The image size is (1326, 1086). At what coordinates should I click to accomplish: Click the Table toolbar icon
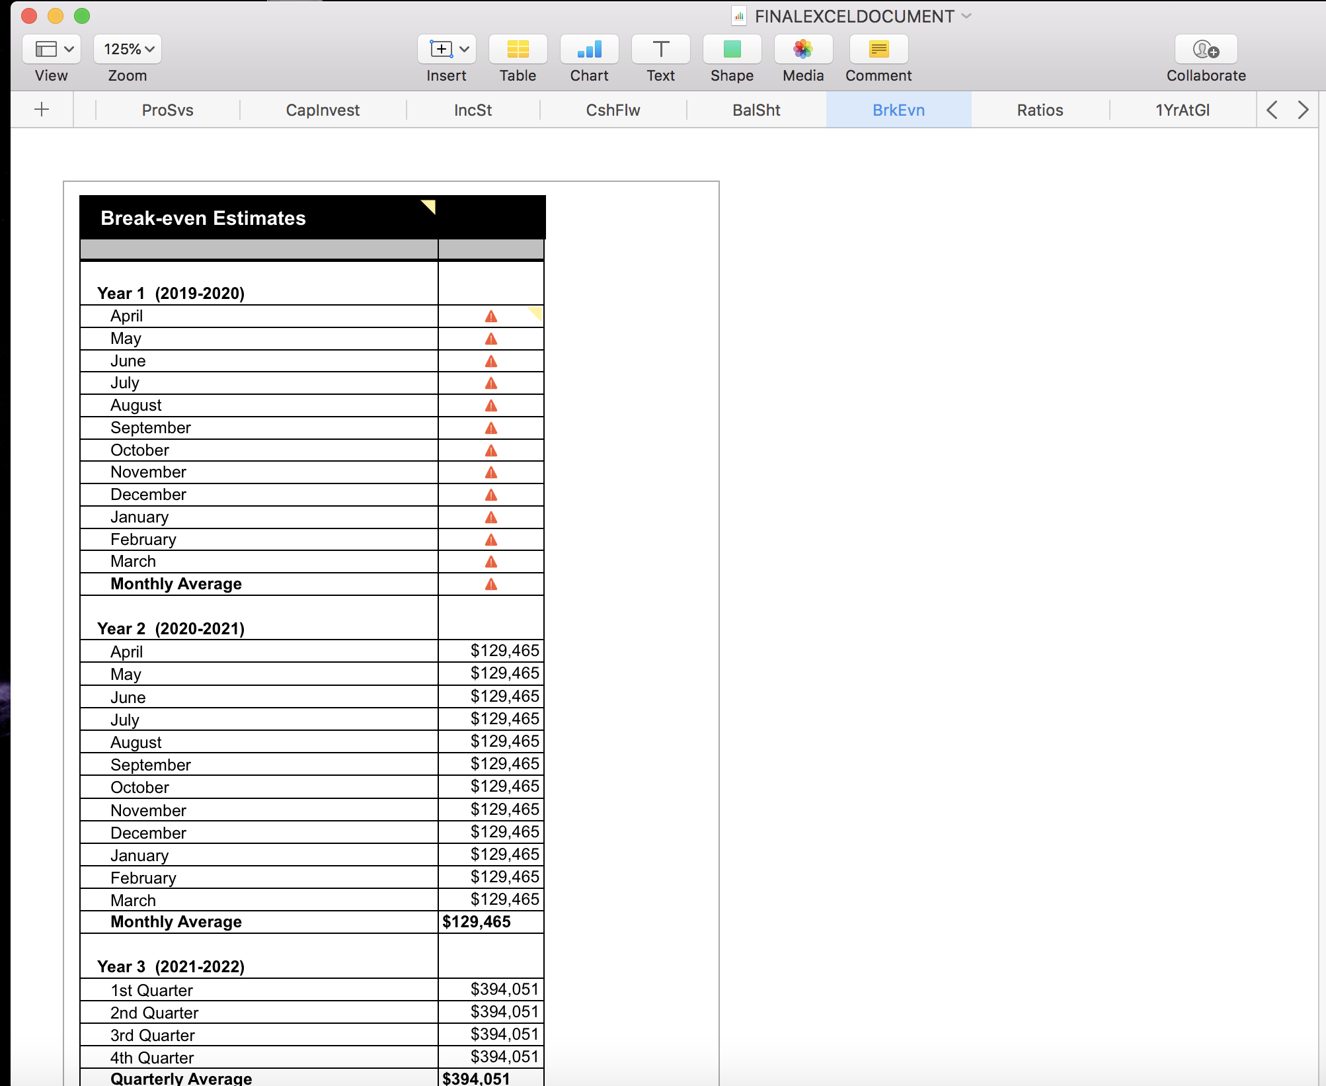pyautogui.click(x=518, y=49)
